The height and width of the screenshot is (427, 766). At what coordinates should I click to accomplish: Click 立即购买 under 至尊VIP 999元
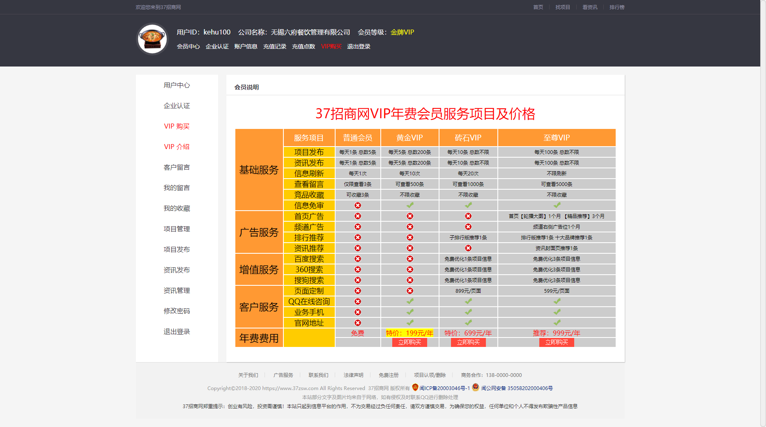pos(557,342)
